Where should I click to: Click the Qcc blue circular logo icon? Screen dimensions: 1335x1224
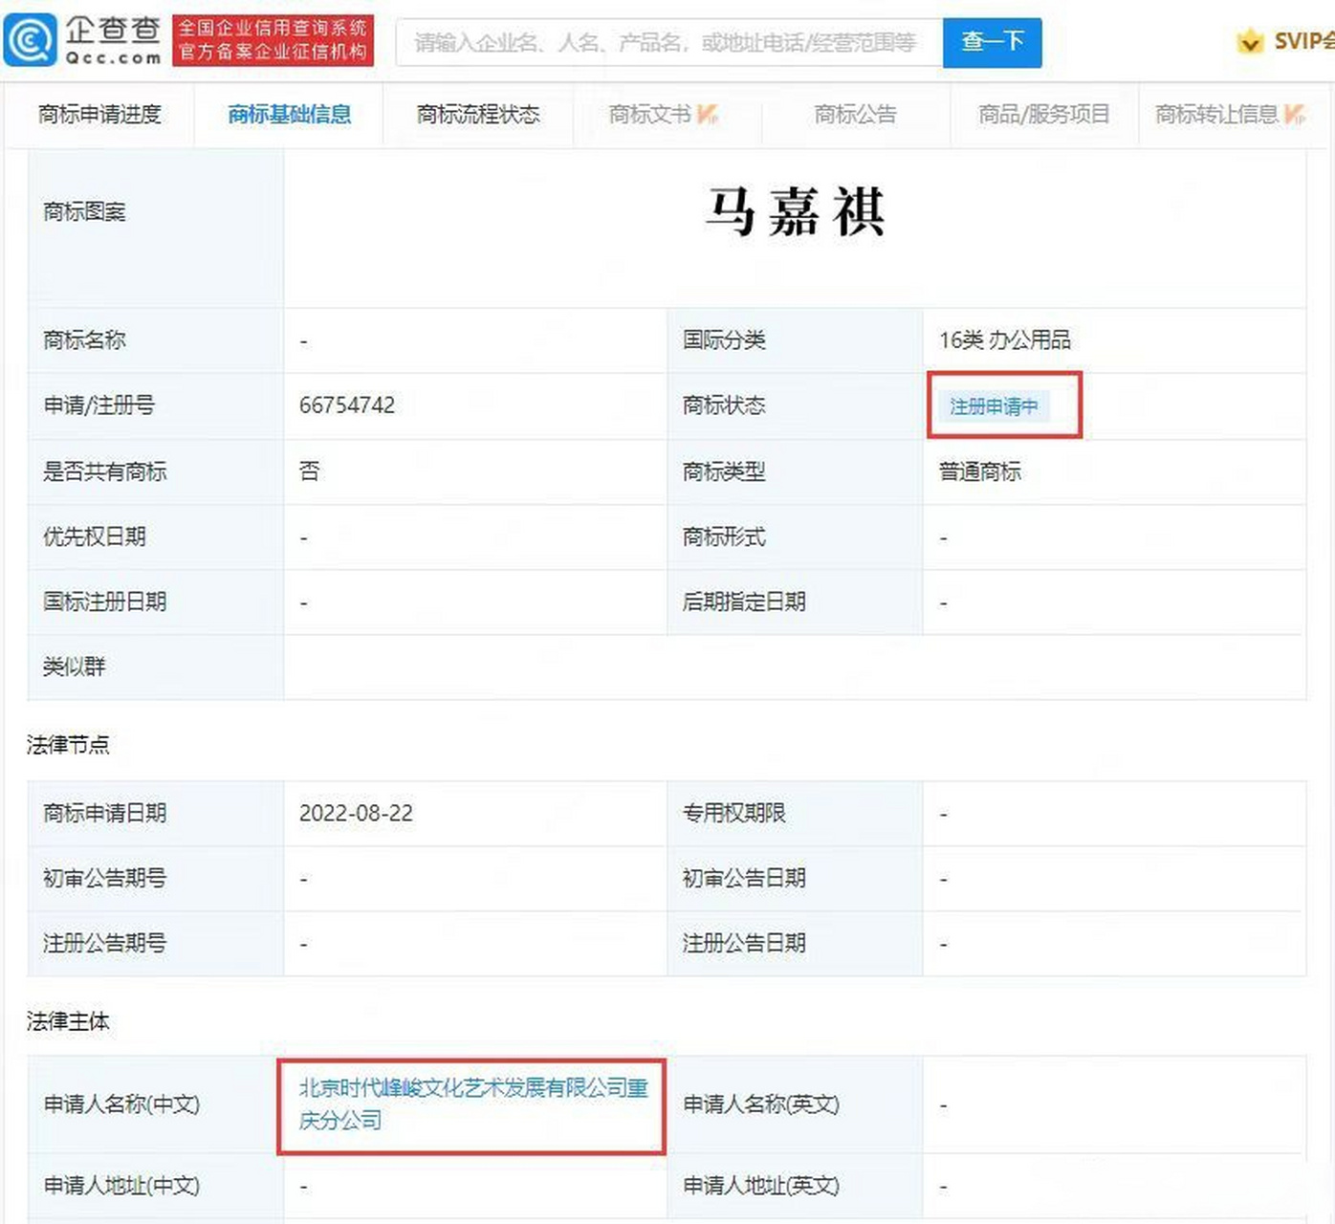click(x=31, y=41)
